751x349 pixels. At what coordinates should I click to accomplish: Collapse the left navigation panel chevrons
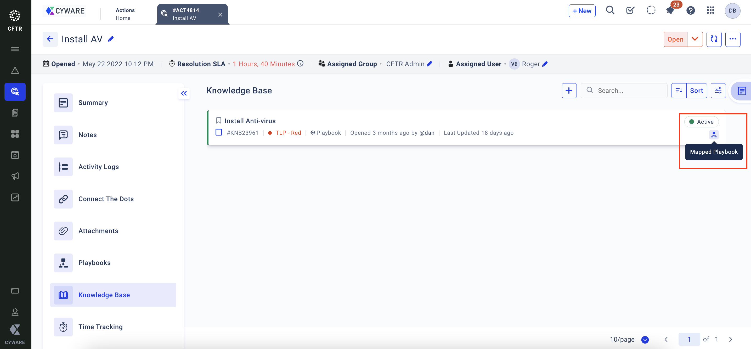pyautogui.click(x=184, y=93)
